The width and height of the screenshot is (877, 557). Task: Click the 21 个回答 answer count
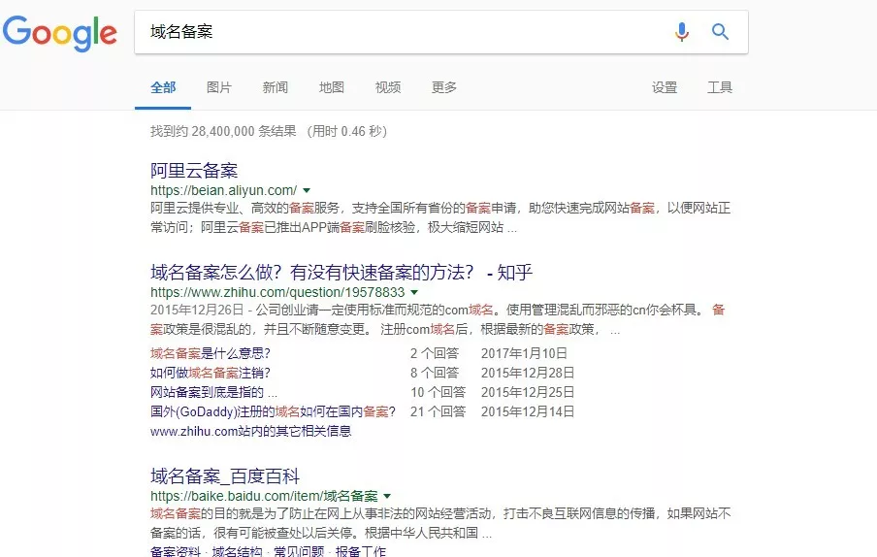coord(438,412)
